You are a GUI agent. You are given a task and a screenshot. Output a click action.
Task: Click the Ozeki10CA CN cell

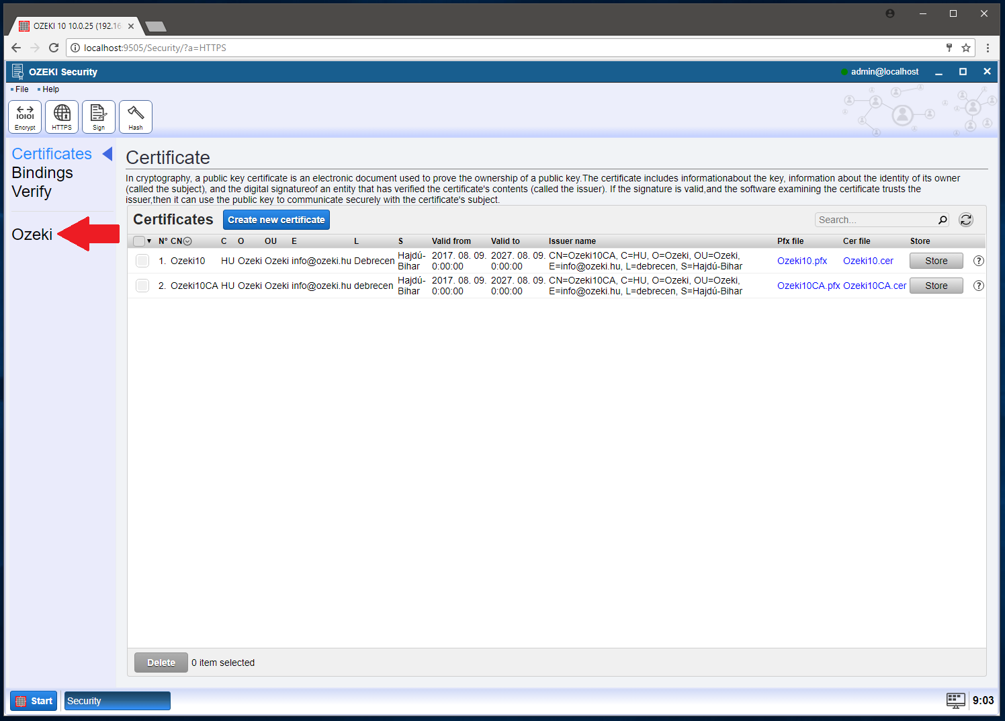point(194,286)
